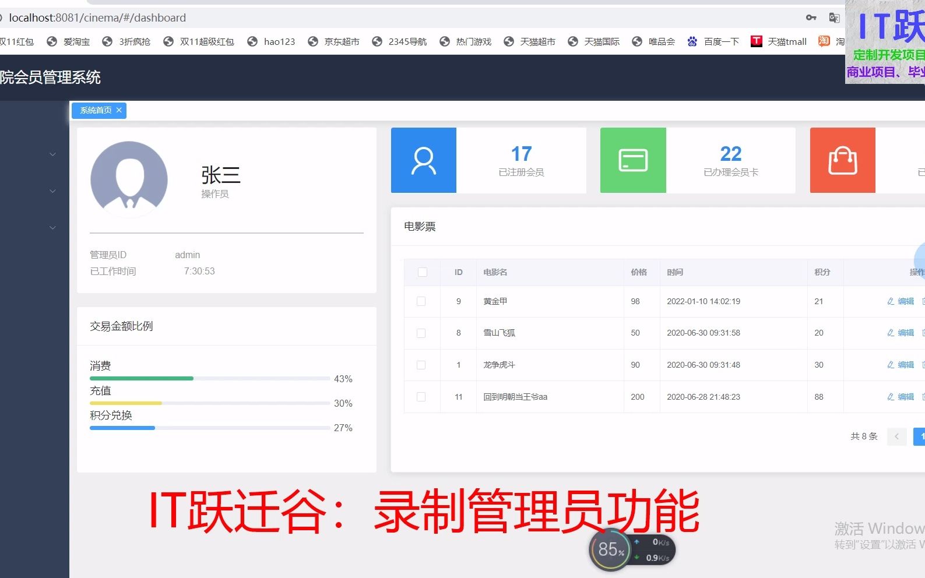Edit the 龙争虎斗 movie ticket row

click(901, 365)
